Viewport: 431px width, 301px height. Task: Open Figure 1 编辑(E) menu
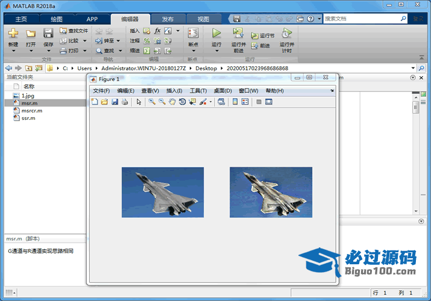pyautogui.click(x=125, y=91)
